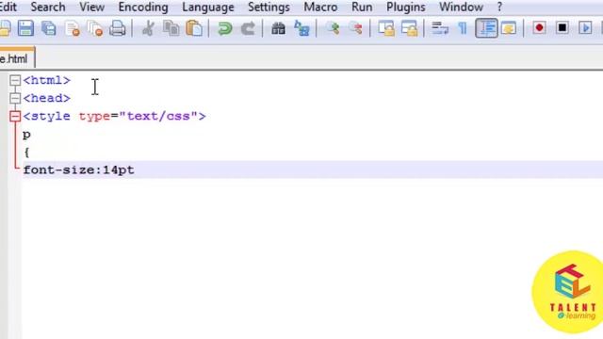Open the Plugins menu
Viewport: 603px width, 339px height.
(406, 7)
